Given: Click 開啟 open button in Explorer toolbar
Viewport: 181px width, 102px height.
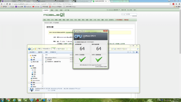Looking at the screenshot, I should (40, 52).
